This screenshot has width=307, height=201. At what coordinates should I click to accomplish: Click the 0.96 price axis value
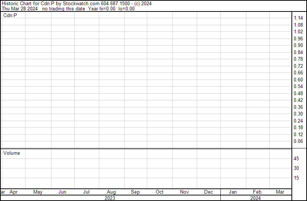click(x=298, y=38)
